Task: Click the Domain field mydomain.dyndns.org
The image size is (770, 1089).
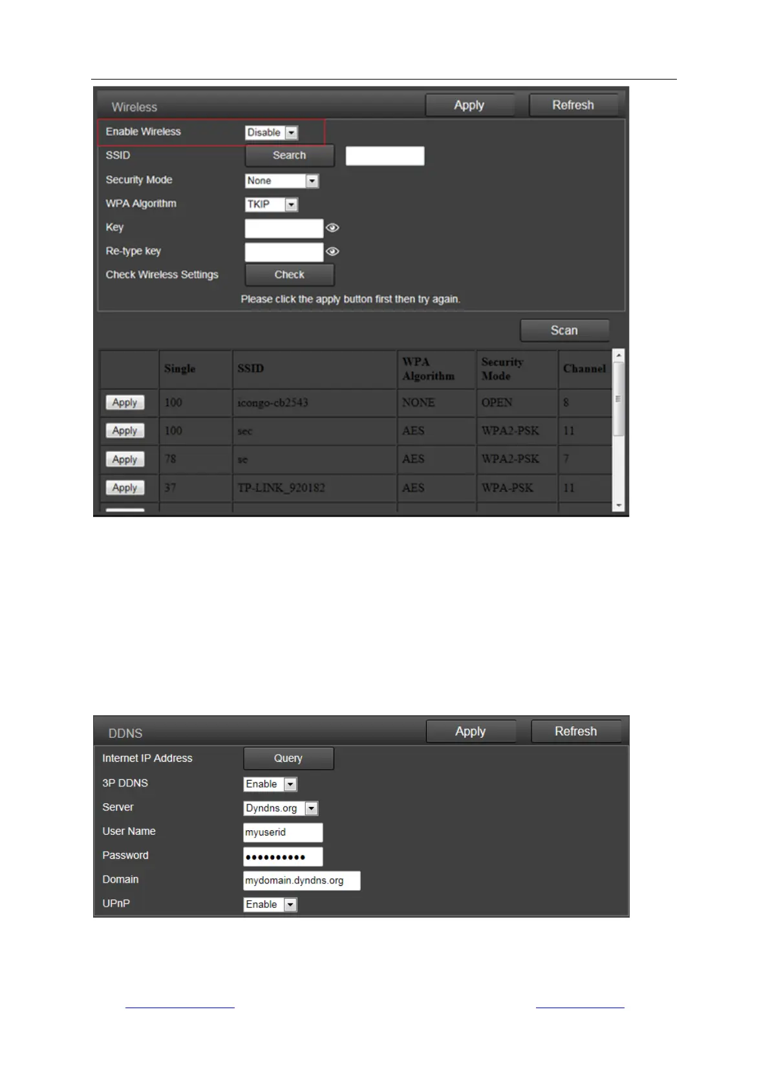Action: [x=302, y=881]
